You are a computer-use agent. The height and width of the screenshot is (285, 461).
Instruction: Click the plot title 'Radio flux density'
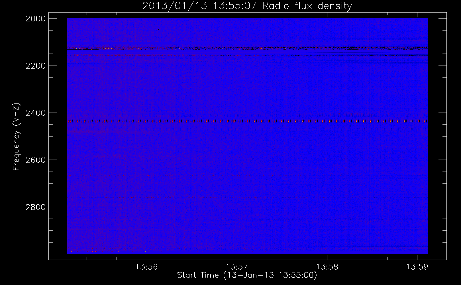(307, 6)
